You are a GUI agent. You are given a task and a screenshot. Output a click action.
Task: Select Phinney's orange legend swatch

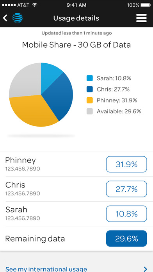tap(90, 100)
